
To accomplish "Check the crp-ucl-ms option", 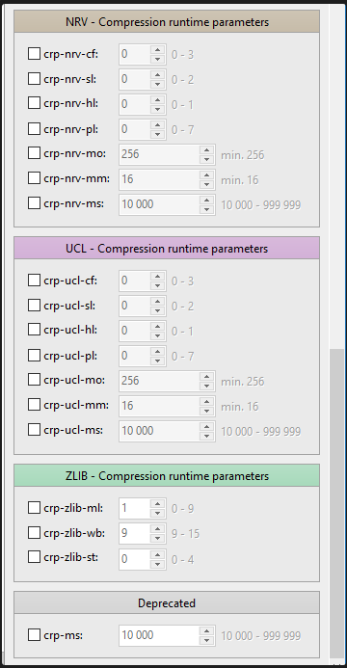I will pos(34,430).
